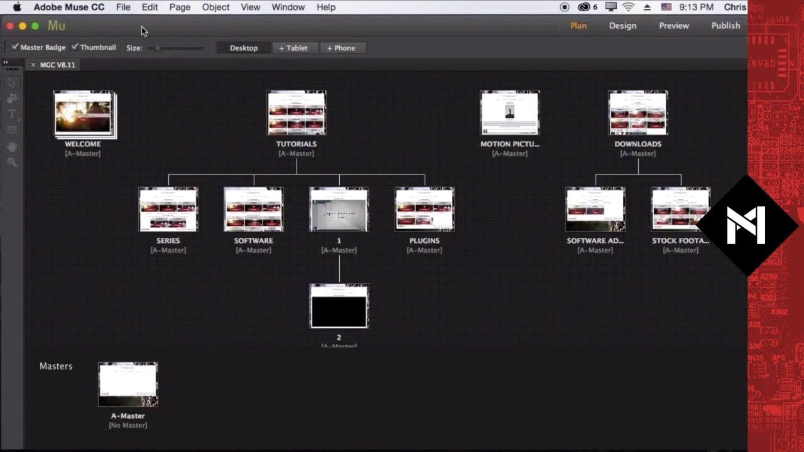Select the Crop tool in toolbar
This screenshot has width=804, height=452.
[x=12, y=99]
